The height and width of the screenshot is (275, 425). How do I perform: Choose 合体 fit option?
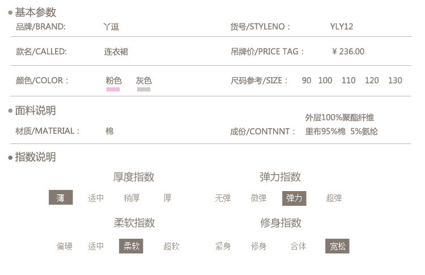(x=298, y=246)
